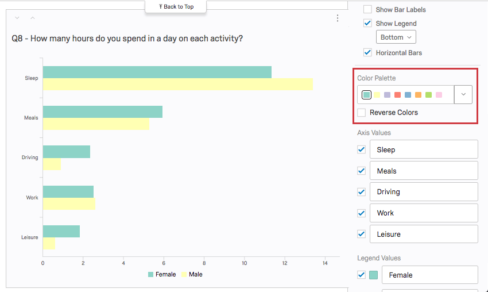Screen dimensions: 488x292
Task: Click the Female legend marker below chart
Action: (x=150, y=274)
